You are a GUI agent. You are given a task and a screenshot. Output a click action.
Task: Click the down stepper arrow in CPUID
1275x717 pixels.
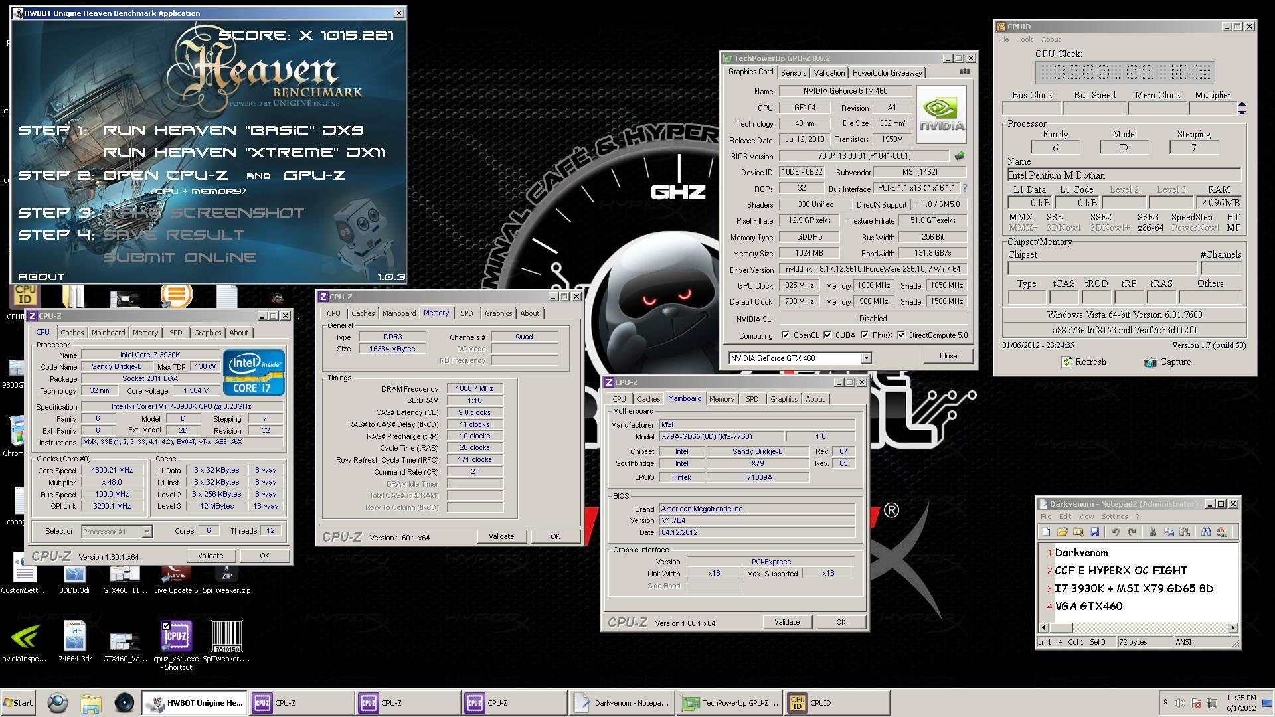[1242, 112]
